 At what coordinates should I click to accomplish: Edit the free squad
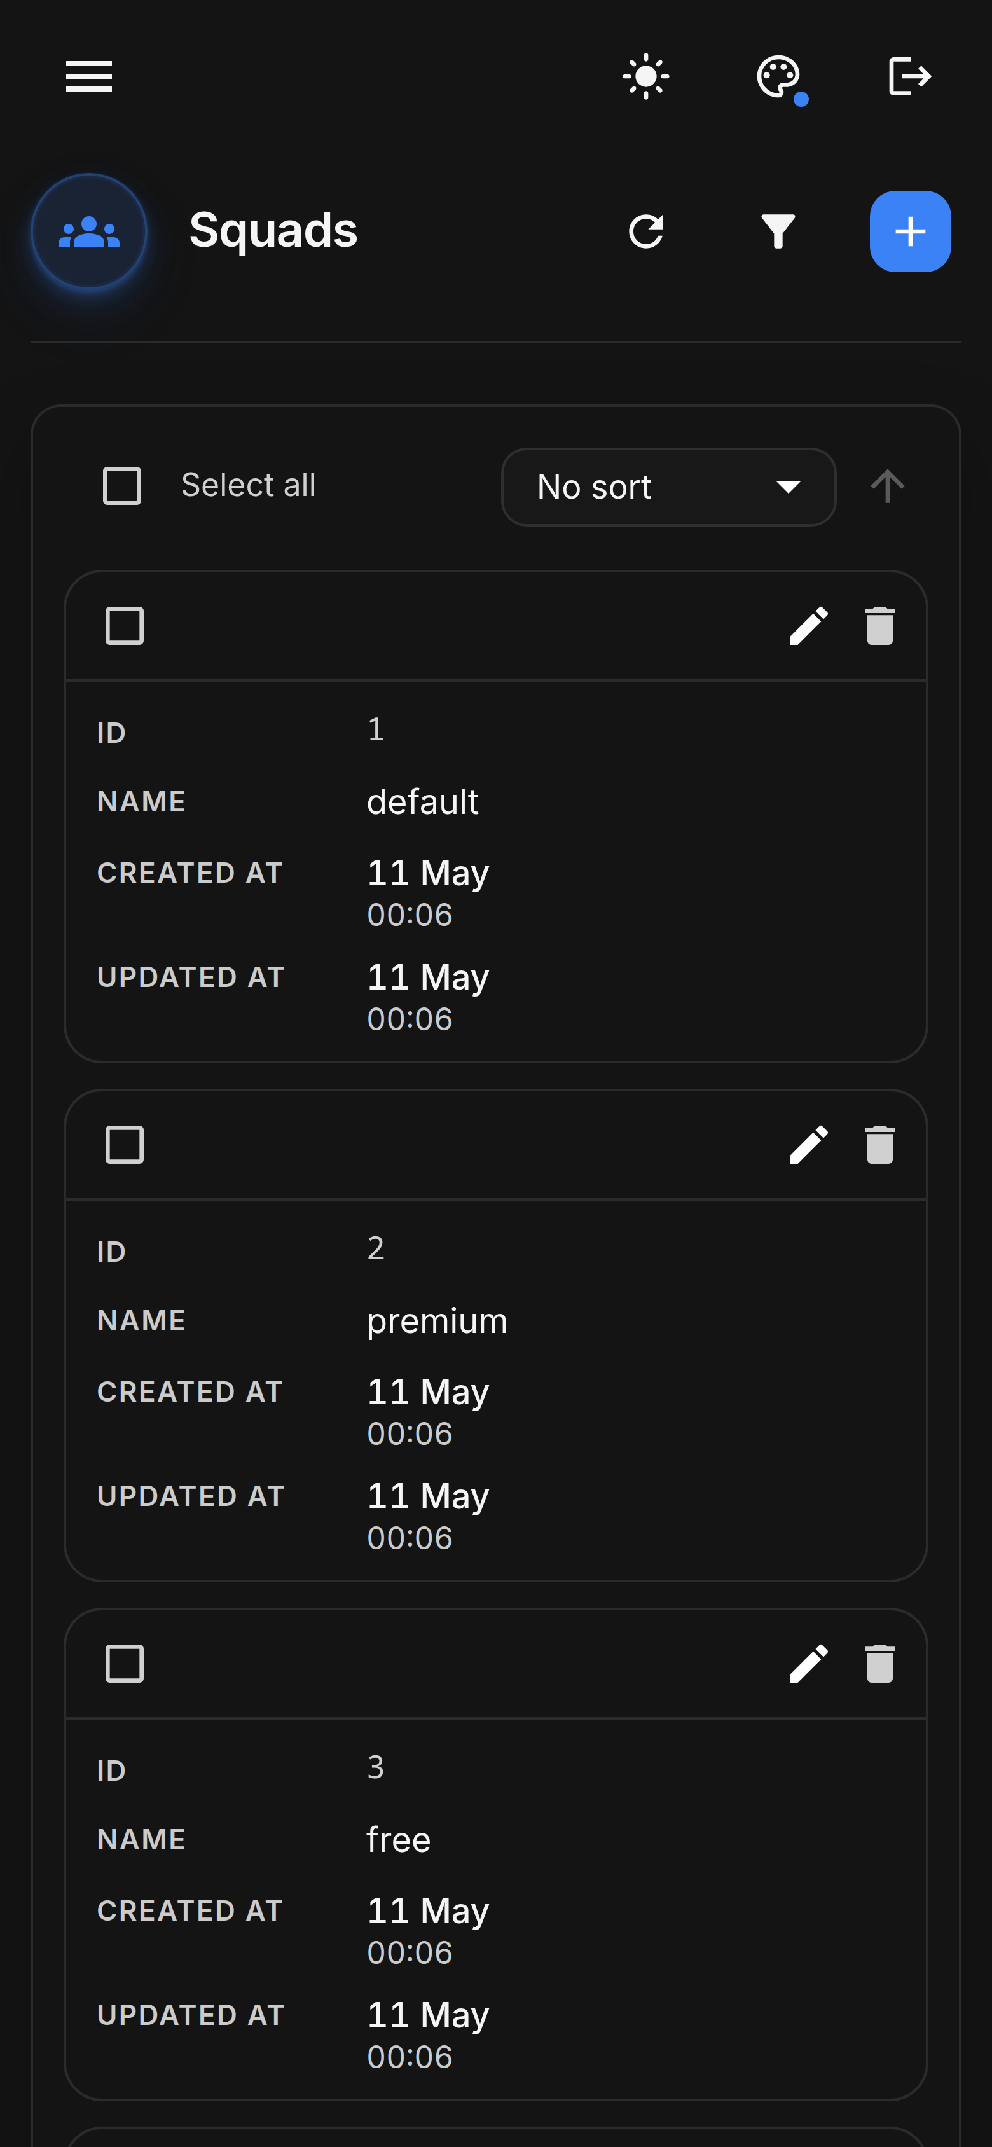(x=809, y=1664)
